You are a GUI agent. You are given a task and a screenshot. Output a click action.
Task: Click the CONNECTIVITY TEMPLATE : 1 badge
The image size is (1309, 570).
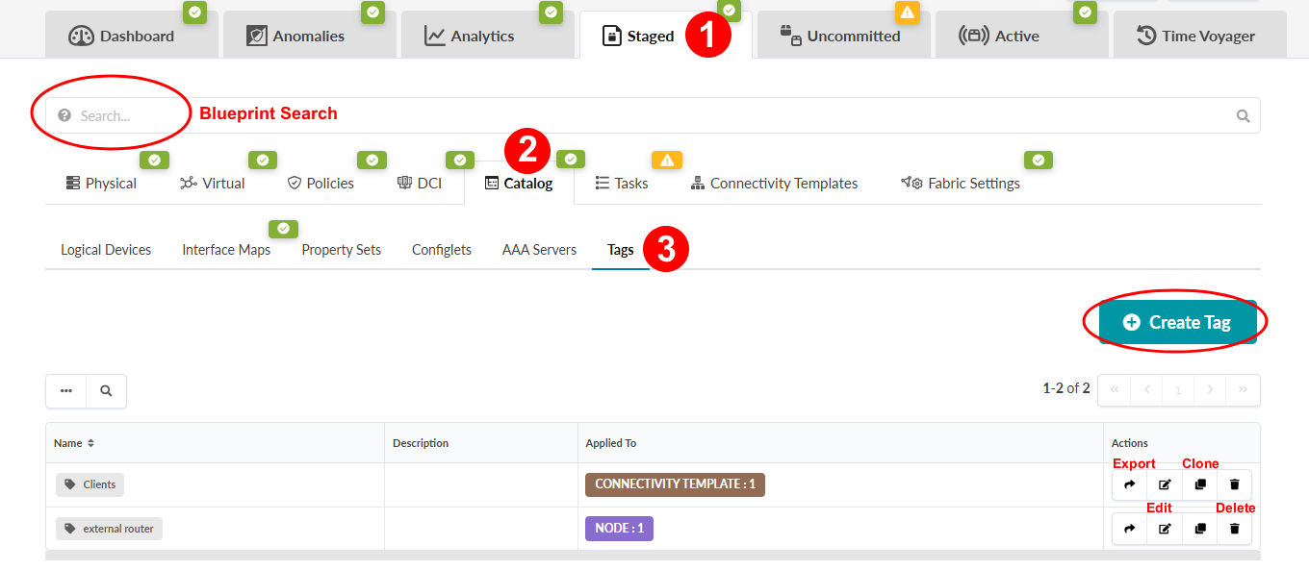(675, 484)
